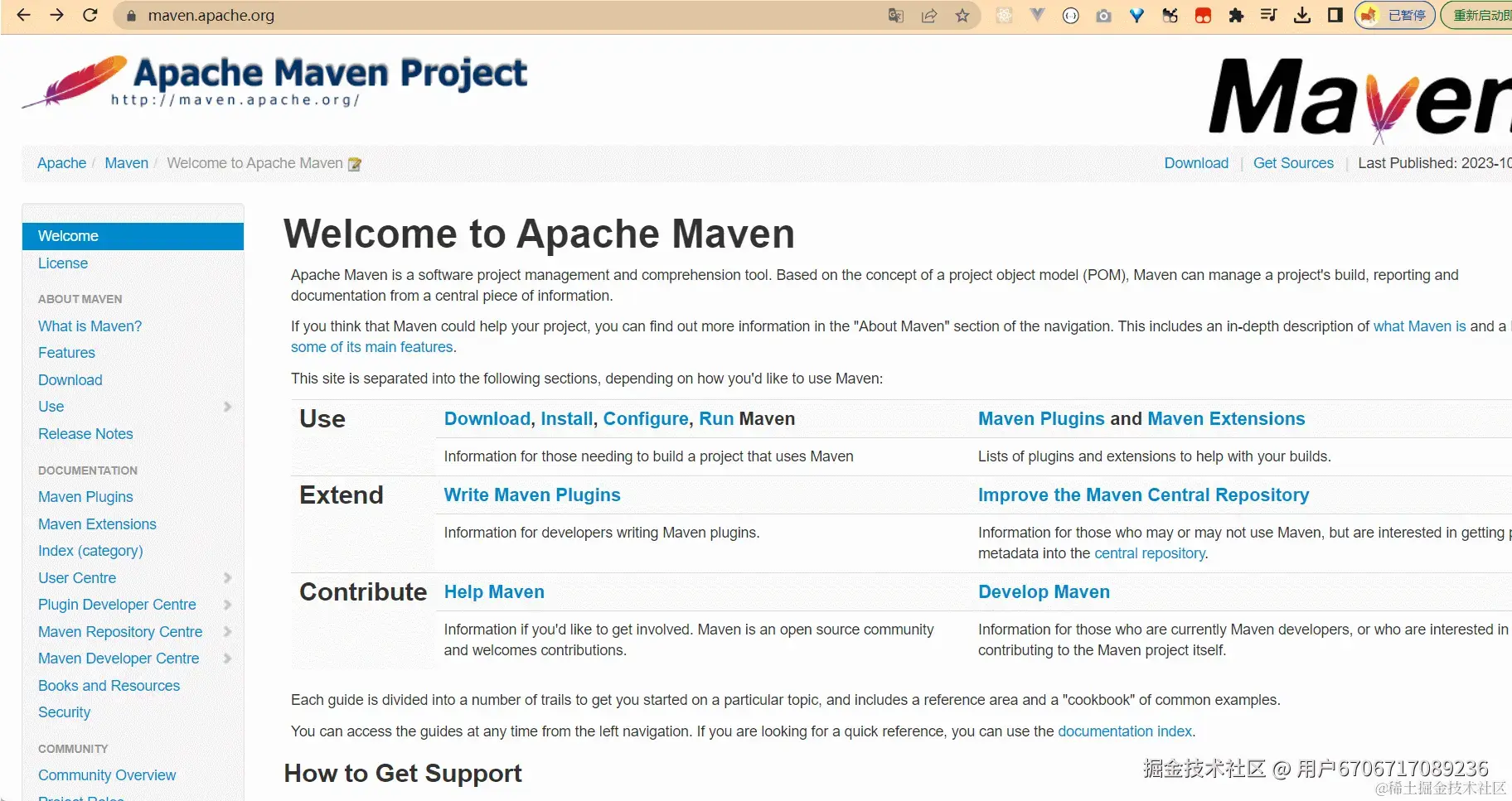This screenshot has height=801, width=1512.
Task: Open Maven Plugins in sidebar Documentation
Action: (85, 497)
